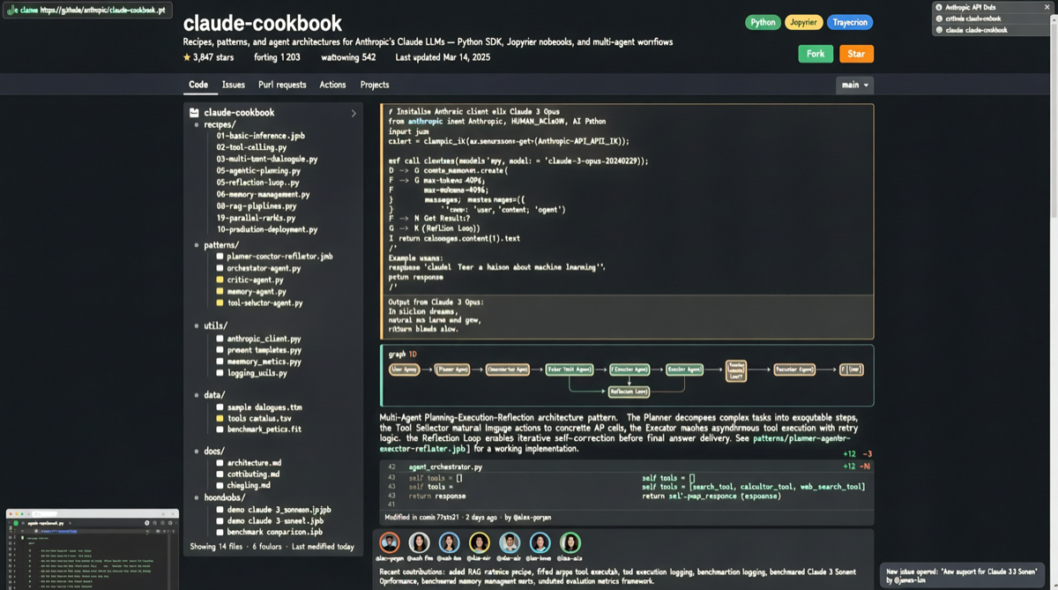Viewport: 1058px width, 590px height.
Task: Select the blue Trayecrion topic tag
Action: click(x=850, y=22)
